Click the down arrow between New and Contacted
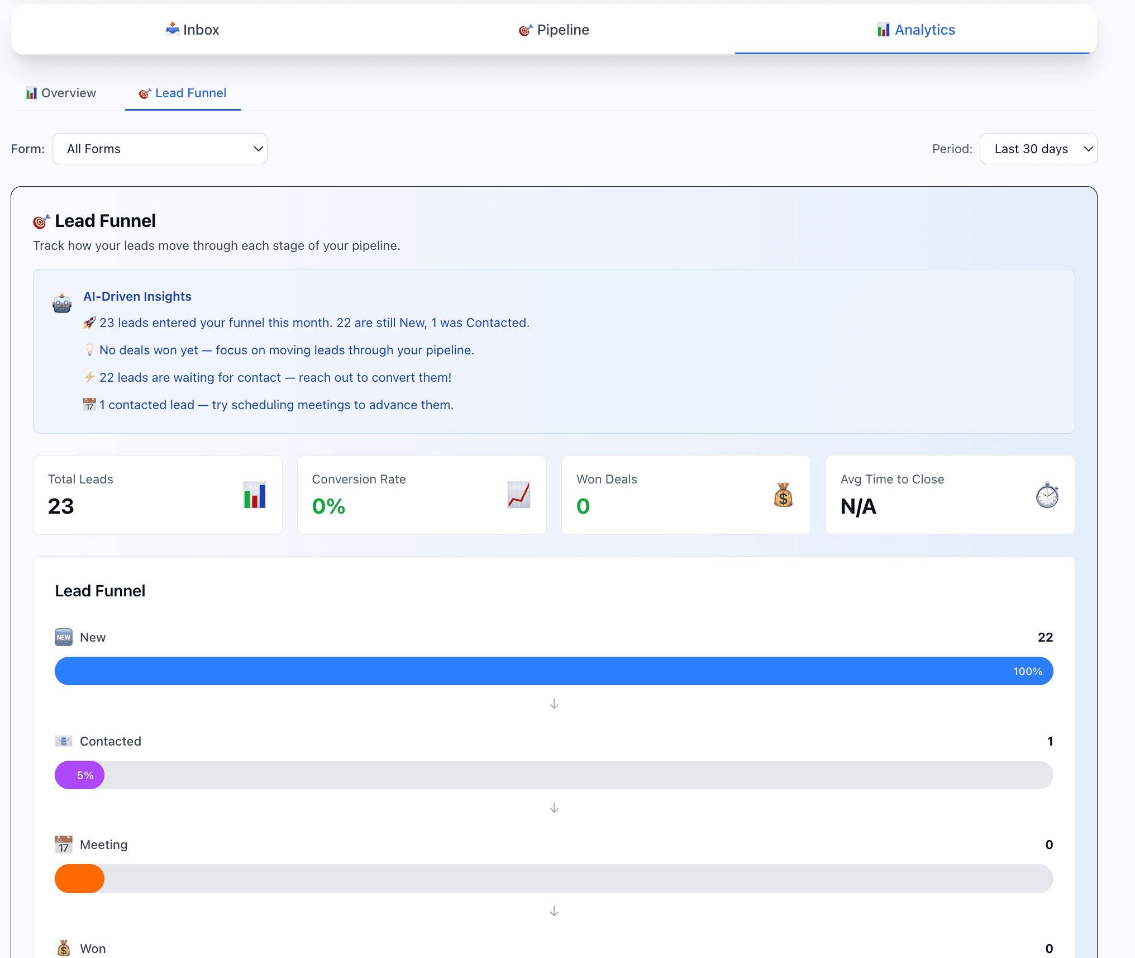This screenshot has width=1135, height=958. [x=554, y=704]
